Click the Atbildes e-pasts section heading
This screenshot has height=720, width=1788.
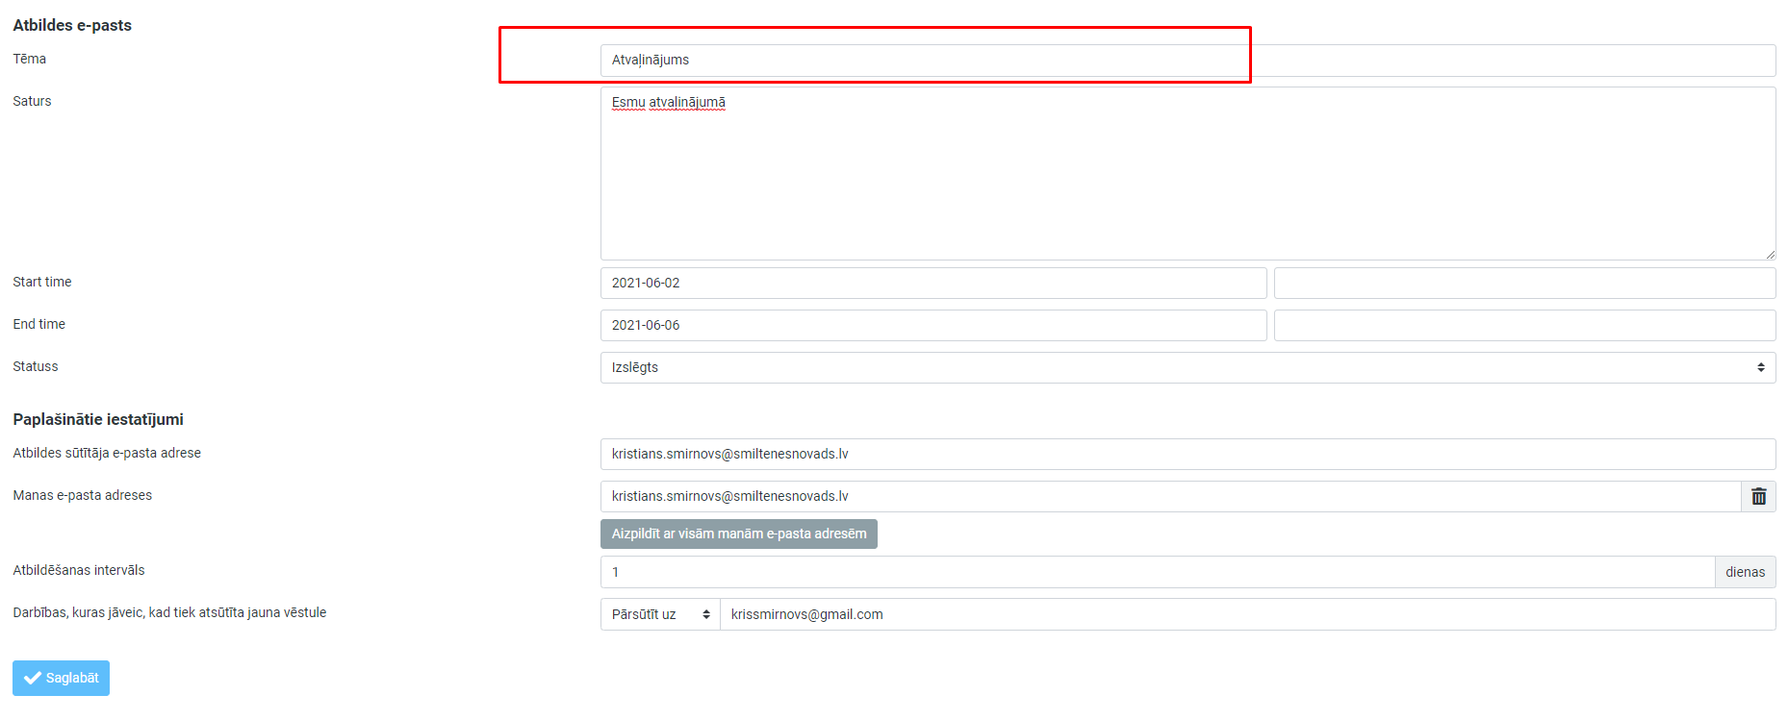72,25
